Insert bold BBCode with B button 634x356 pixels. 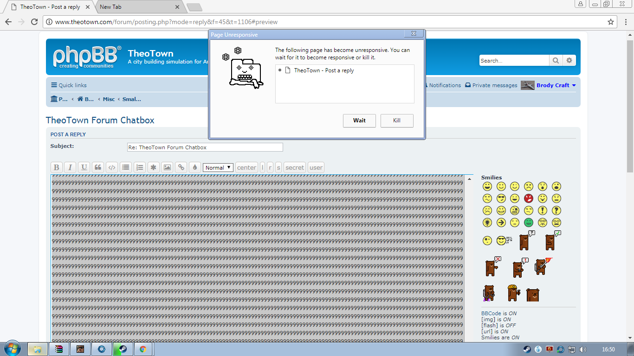[x=56, y=167]
